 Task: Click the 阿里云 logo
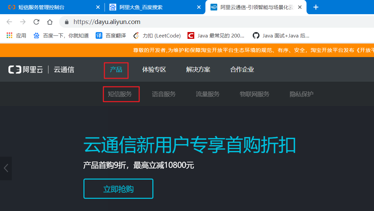26,70
